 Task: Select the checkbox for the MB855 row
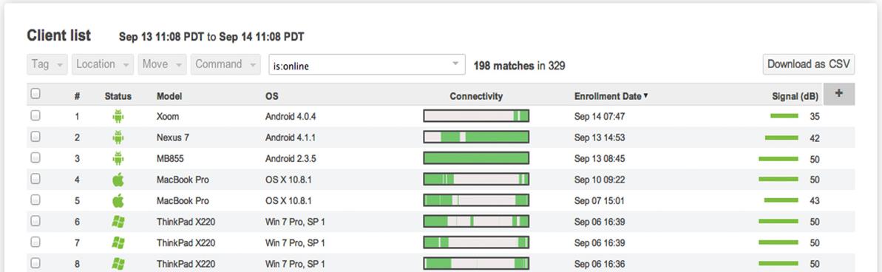[x=35, y=158]
